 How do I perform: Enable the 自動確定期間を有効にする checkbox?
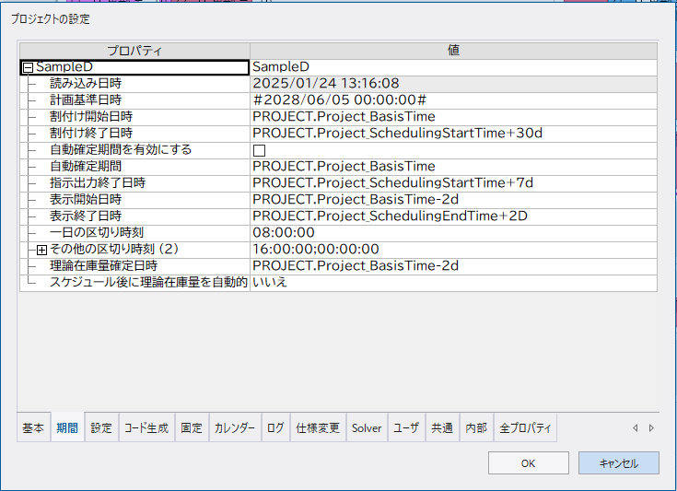260,150
